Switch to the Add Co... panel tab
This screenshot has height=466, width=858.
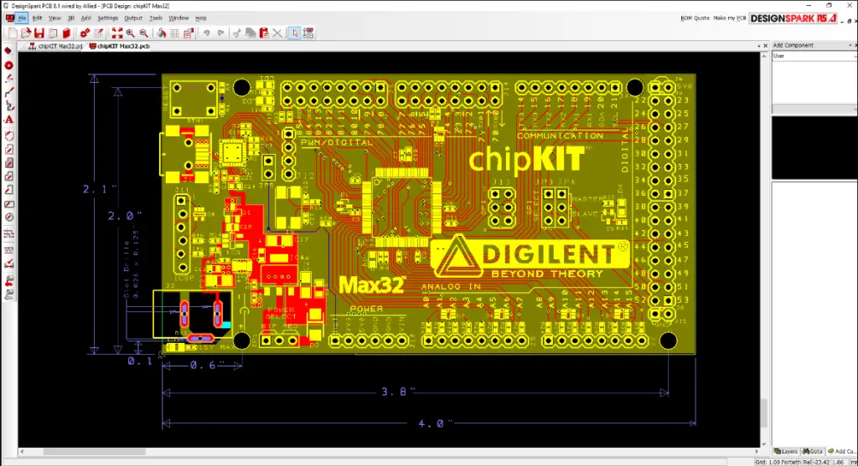coord(841,451)
